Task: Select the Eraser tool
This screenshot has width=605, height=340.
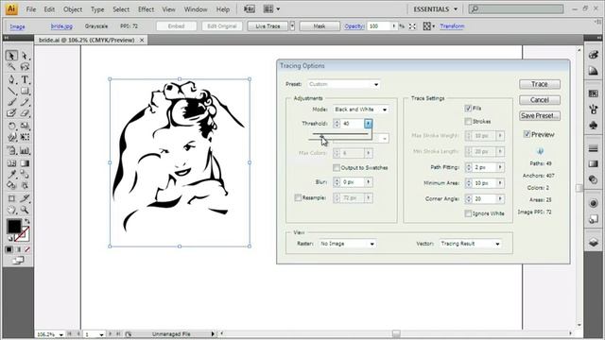Action: pos(25,113)
